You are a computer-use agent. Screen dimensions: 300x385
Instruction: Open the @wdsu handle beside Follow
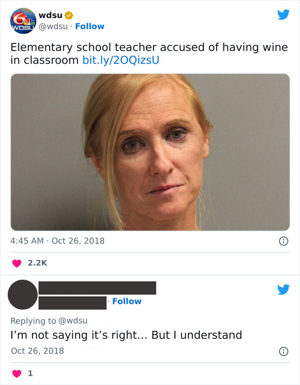(54, 27)
